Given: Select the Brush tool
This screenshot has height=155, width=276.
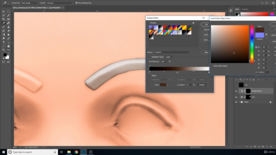Looking at the screenshot, I should (x=3, y=27).
